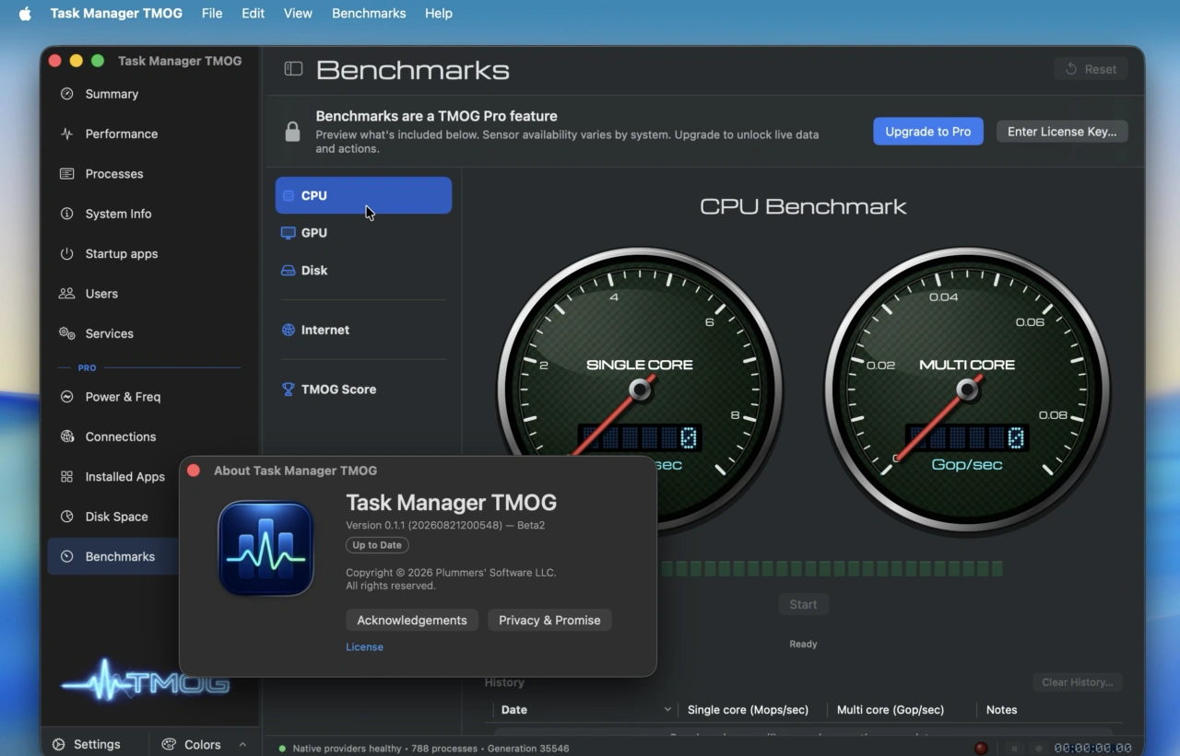
Task: Open the Edit menu
Action: [253, 13]
